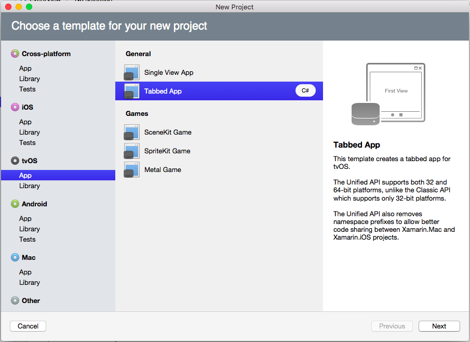470x342 pixels.
Task: Click the Tabbed App preview illustration
Action: coord(388,94)
